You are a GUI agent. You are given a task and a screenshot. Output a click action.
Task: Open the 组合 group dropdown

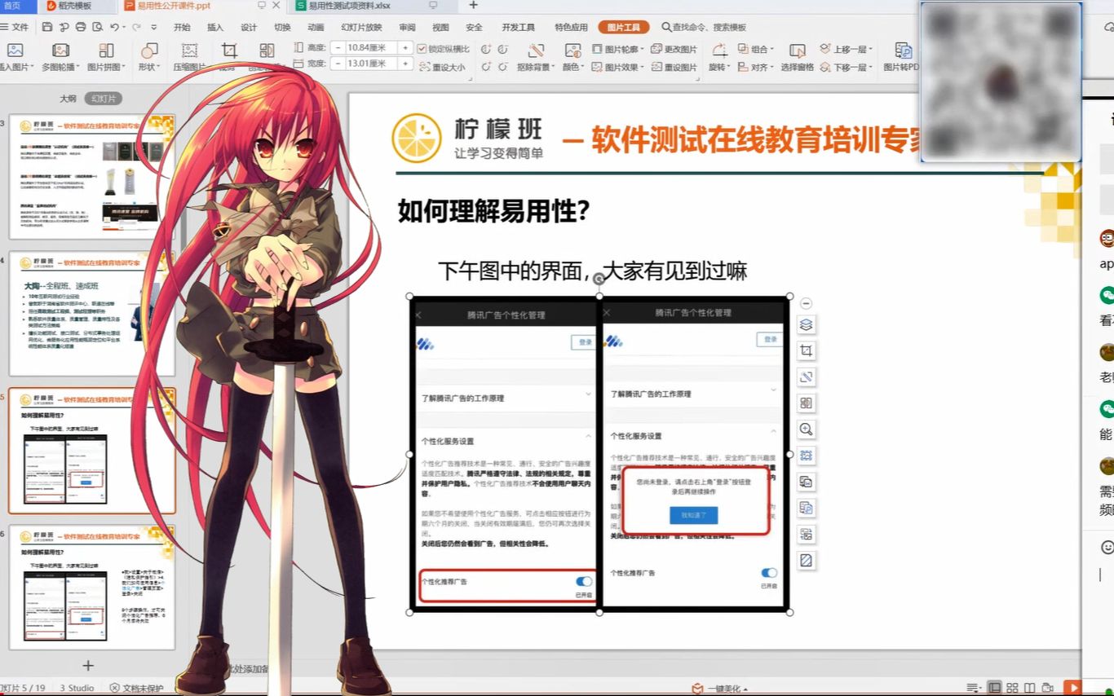pos(756,49)
